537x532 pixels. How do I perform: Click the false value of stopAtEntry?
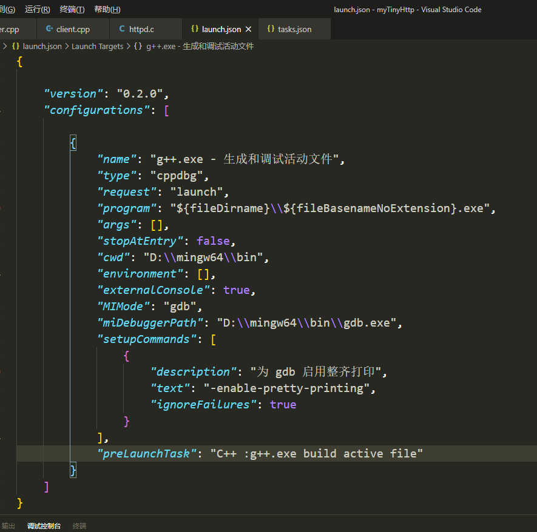(x=213, y=241)
